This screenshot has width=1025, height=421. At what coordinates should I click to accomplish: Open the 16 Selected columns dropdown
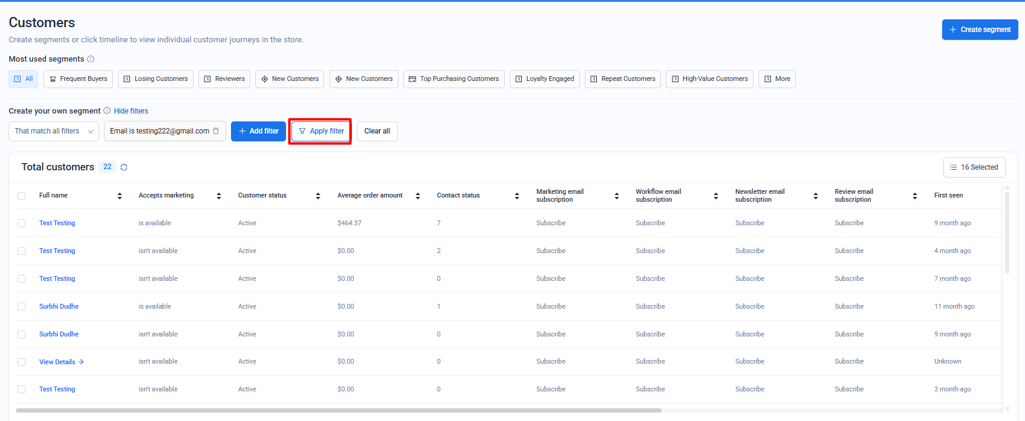click(x=974, y=167)
